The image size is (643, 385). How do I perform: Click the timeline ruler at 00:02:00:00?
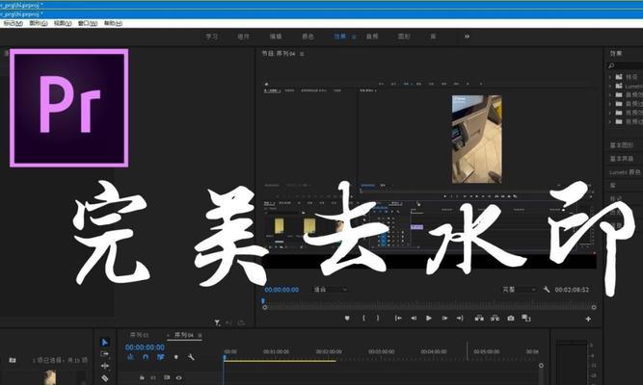[329, 352]
